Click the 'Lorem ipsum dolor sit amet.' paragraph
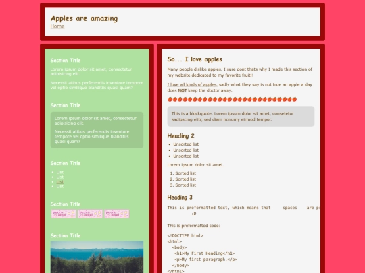Screen dimensions: 365x273 click(195, 165)
